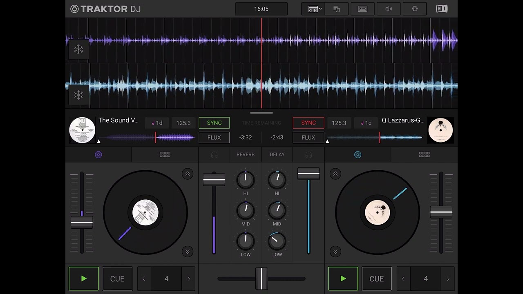Play or pause the left deck

84,279
